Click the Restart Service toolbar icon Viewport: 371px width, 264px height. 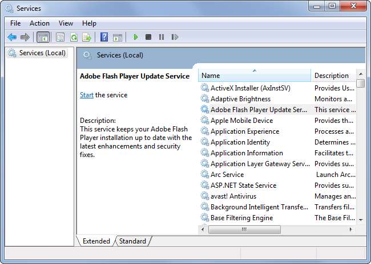175,37
